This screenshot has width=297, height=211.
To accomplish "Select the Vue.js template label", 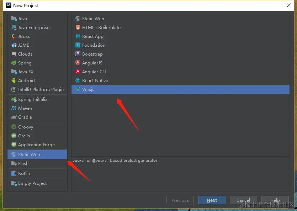I will [88, 90].
